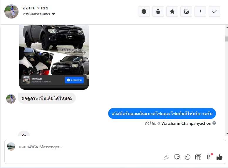The width and height of the screenshot is (228, 168).
Task: Open the appointment calendar grid icon
Action: tap(198, 157)
